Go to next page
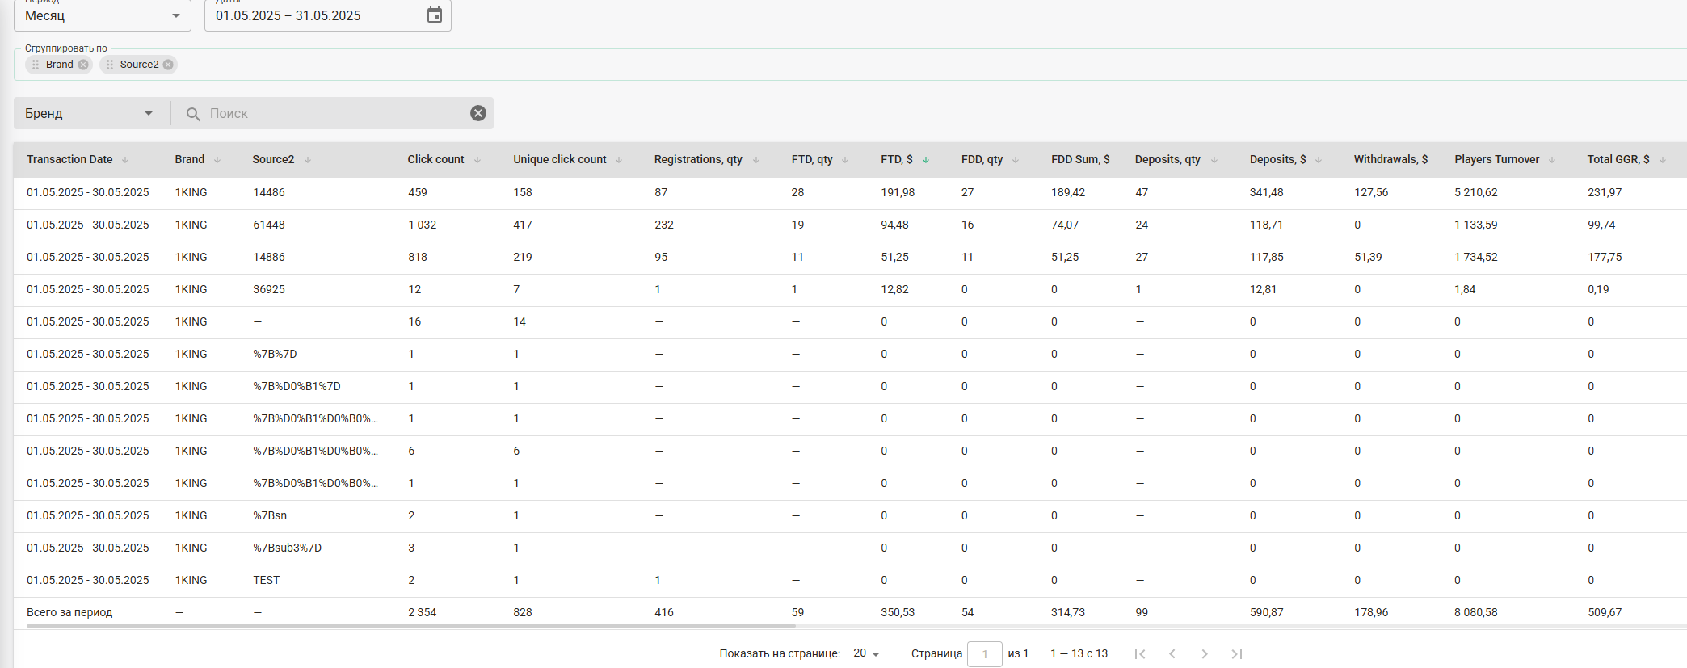 (x=1205, y=654)
